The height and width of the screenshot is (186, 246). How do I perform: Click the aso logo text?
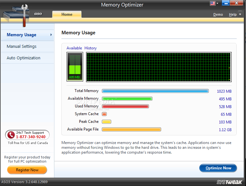38,14
